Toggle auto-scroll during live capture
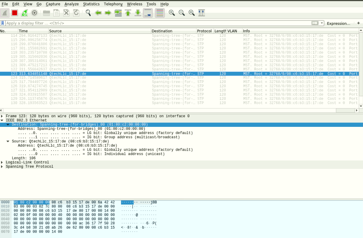 tap(148, 13)
